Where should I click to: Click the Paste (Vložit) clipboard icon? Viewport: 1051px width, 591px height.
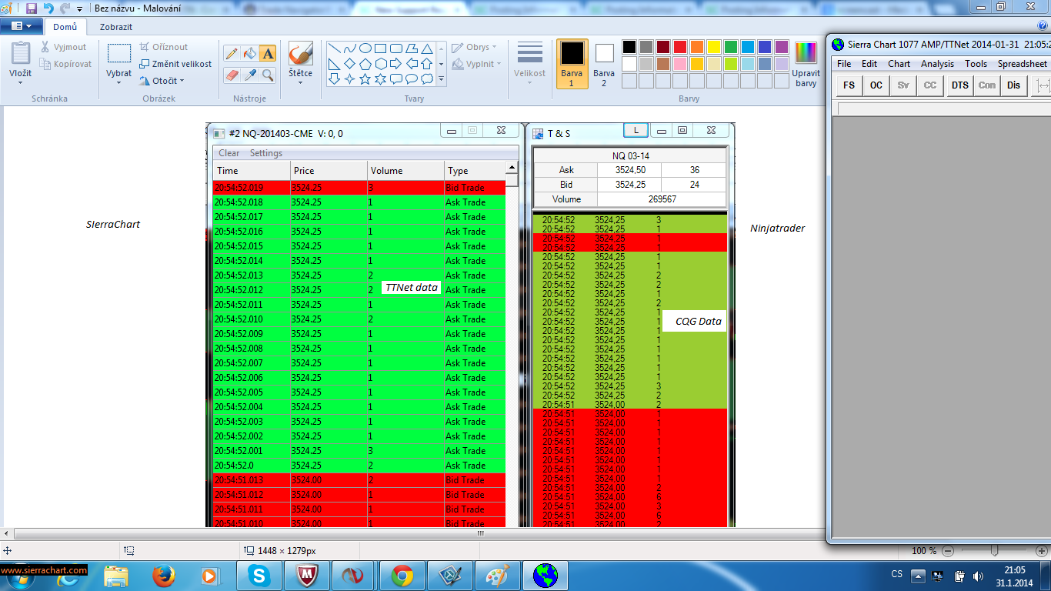(21, 53)
